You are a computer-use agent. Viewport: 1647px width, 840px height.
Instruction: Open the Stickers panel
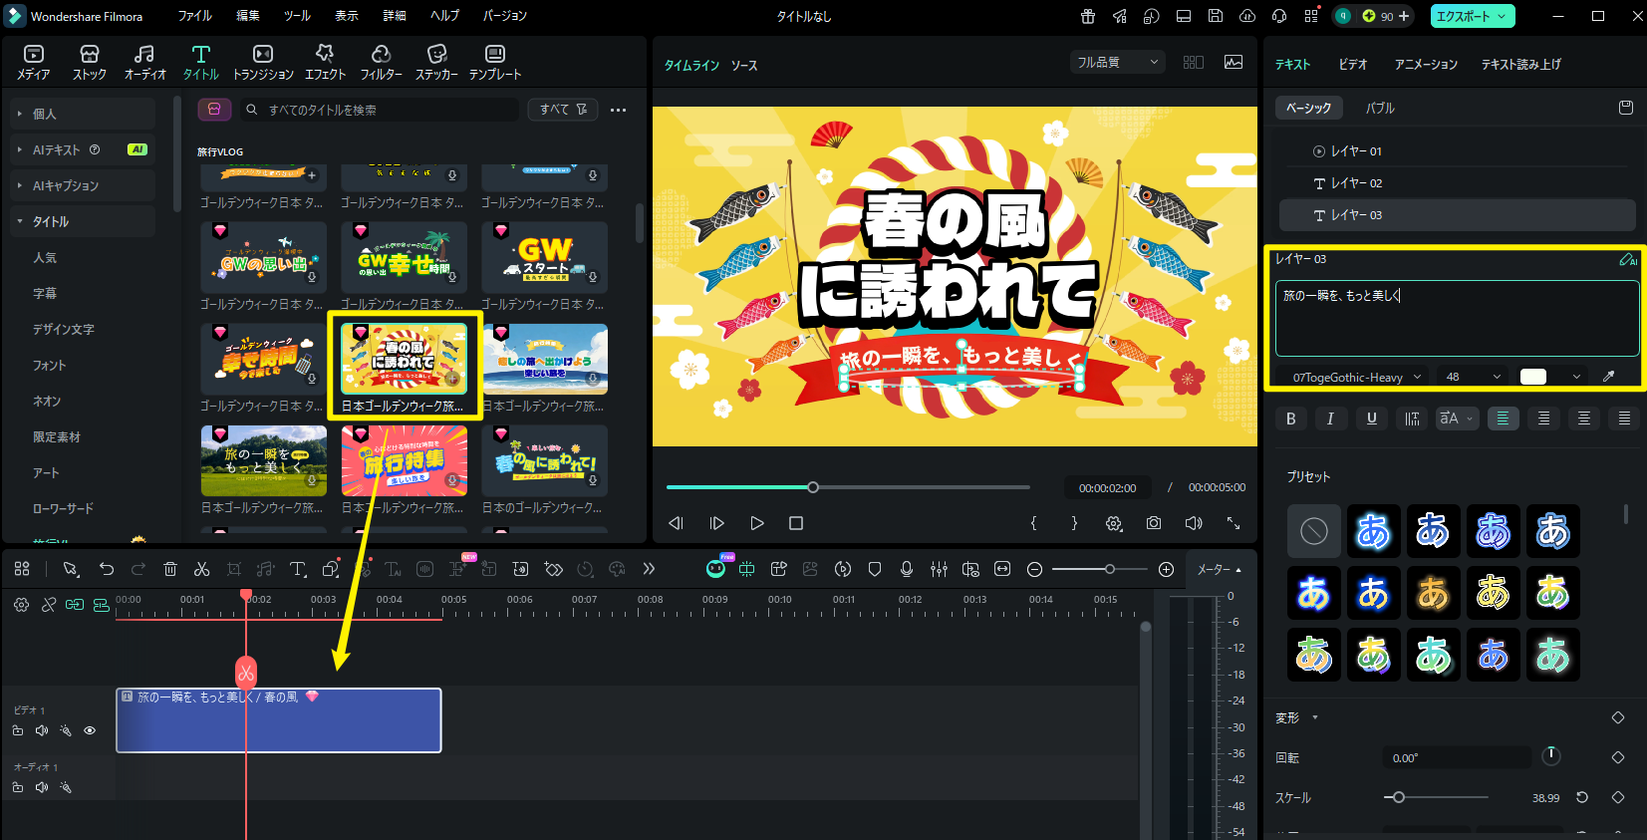click(436, 62)
